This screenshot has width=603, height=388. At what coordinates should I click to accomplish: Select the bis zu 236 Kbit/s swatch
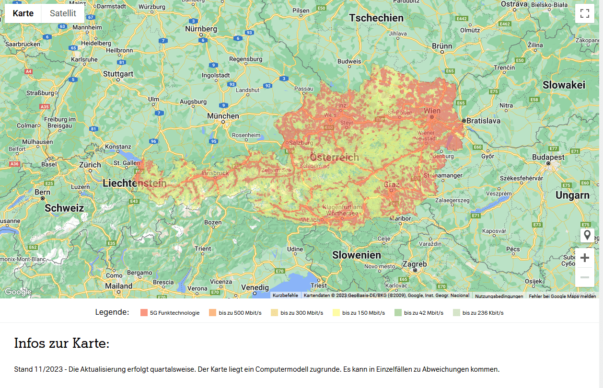click(x=456, y=313)
